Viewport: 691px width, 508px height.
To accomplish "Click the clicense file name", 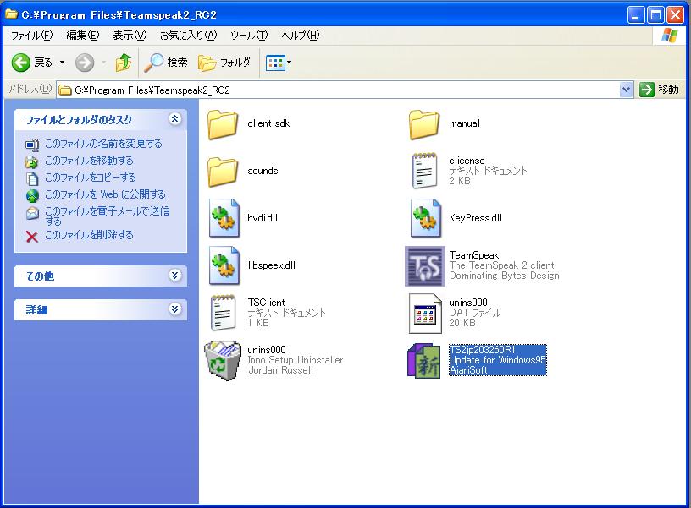I will point(467,161).
